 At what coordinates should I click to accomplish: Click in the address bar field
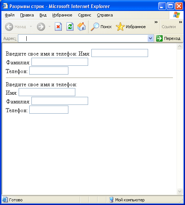[x=83, y=38]
